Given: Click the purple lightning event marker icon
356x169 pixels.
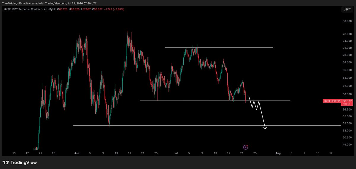Looking at the screenshot, I should [x=246, y=147].
